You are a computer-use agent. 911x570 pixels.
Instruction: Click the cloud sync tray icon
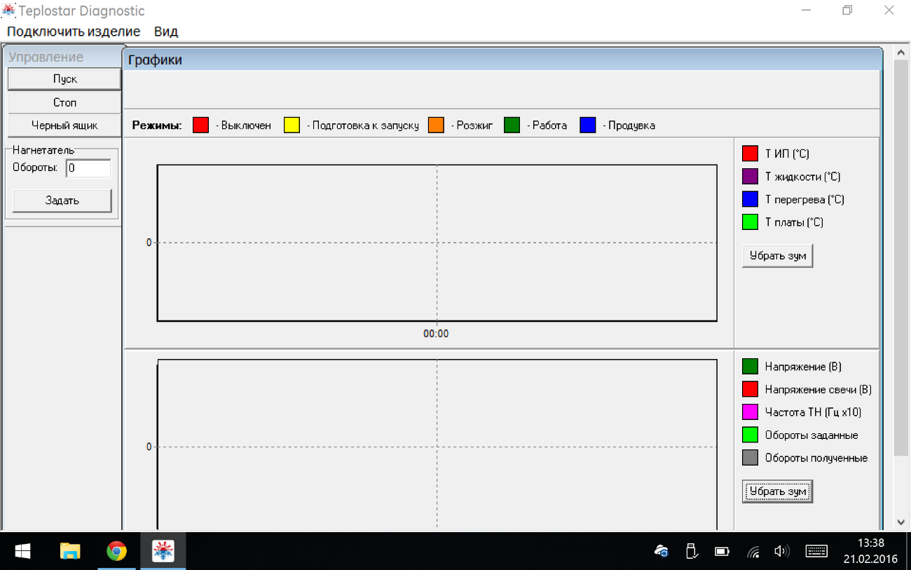pyautogui.click(x=661, y=552)
